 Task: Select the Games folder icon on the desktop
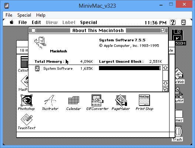click(x=179, y=114)
